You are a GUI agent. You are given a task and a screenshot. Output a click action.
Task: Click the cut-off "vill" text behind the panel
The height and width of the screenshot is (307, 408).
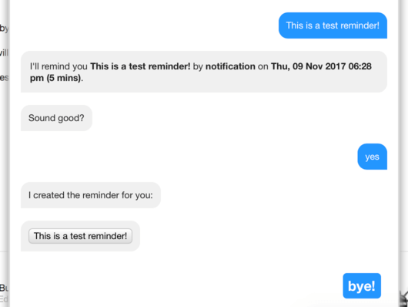[x=4, y=52]
